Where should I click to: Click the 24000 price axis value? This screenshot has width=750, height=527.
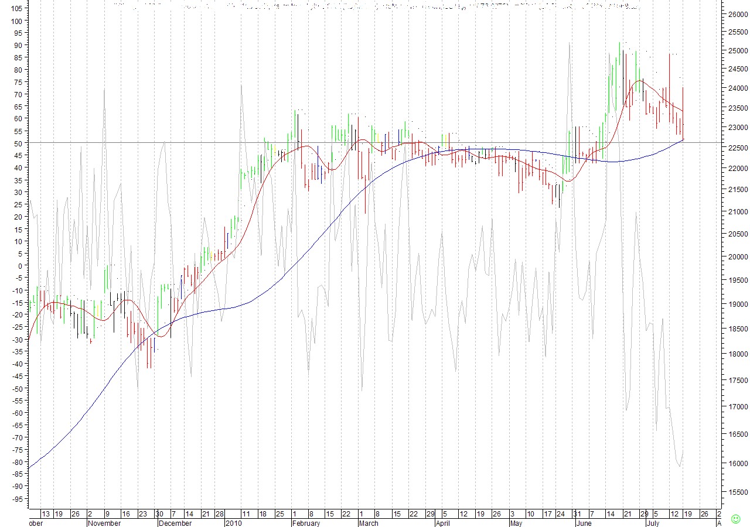click(737, 88)
